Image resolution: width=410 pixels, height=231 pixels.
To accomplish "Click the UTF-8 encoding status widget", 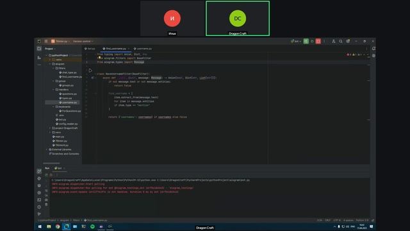I will tap(337, 220).
